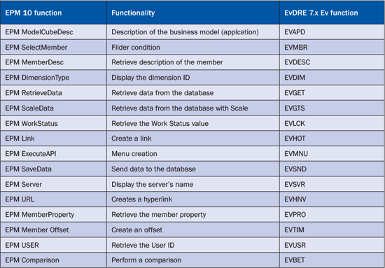Image resolution: width=385 pixels, height=268 pixels.
Task: Select the Functionality column header
Action: coord(193,13)
